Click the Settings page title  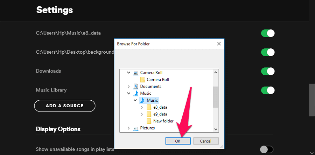tap(55, 10)
